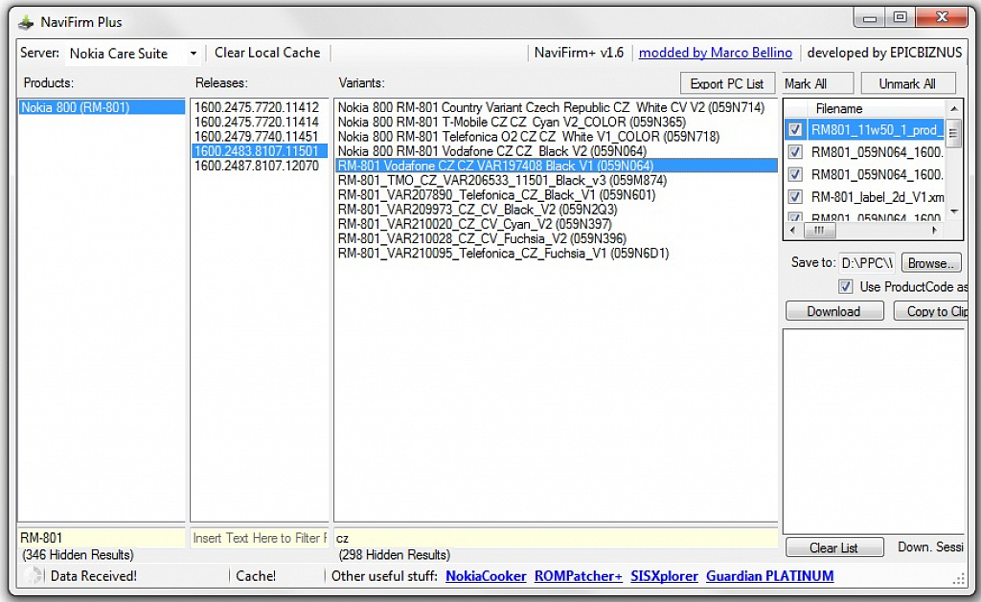Select variant VAR210095_Telefonica_CZ_Fuchsia_V1 (059N6D1)

pyautogui.click(x=556, y=254)
